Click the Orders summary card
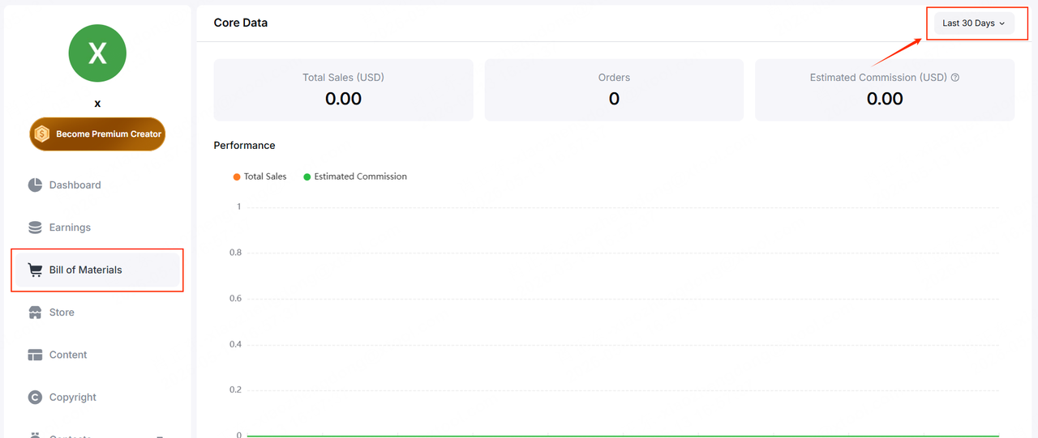The height and width of the screenshot is (438, 1038). pyautogui.click(x=614, y=90)
